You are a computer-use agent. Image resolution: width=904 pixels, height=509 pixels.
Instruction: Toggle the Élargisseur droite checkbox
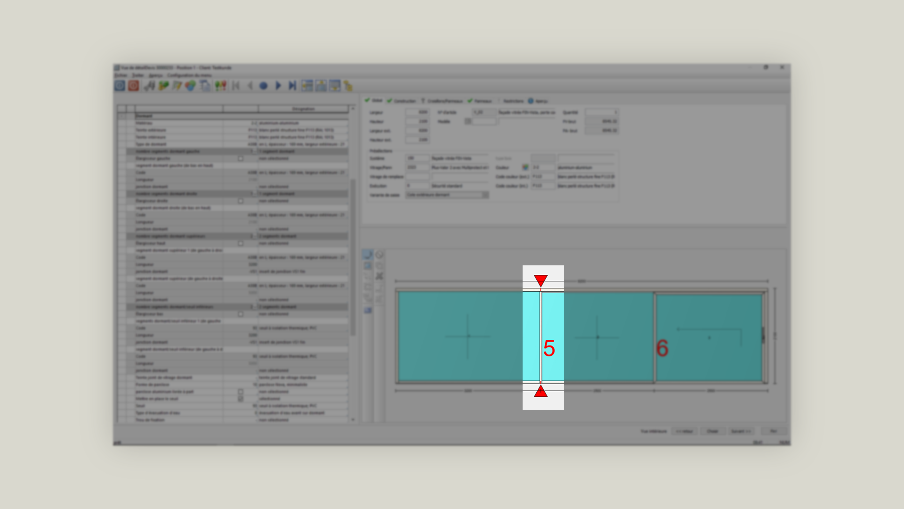coord(241,201)
